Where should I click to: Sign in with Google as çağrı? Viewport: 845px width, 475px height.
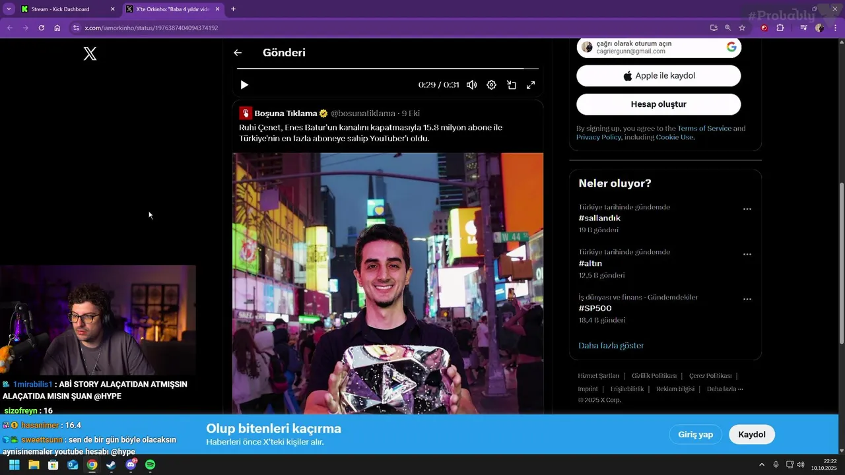point(659,47)
